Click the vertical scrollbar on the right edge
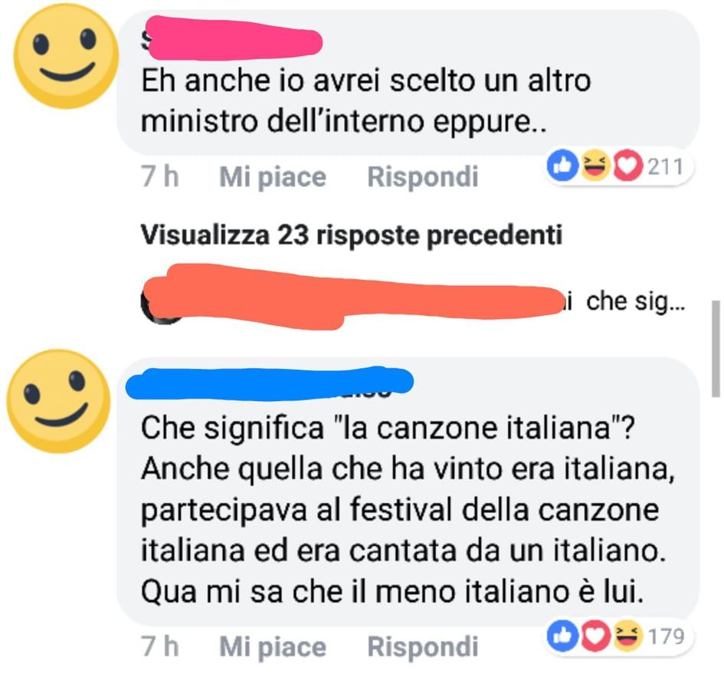The height and width of the screenshot is (687, 724). click(716, 349)
